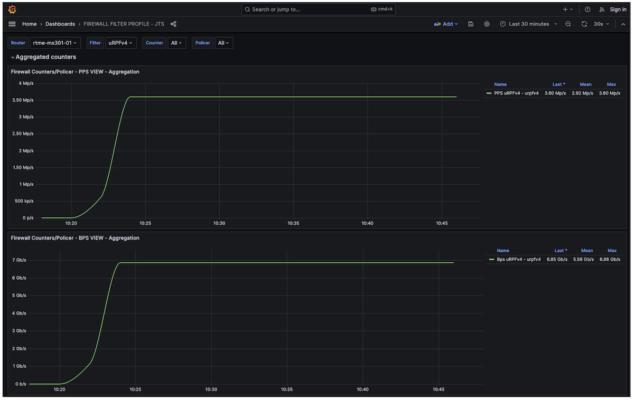Navigate to Dashboards in the breadcrumb

click(x=60, y=24)
